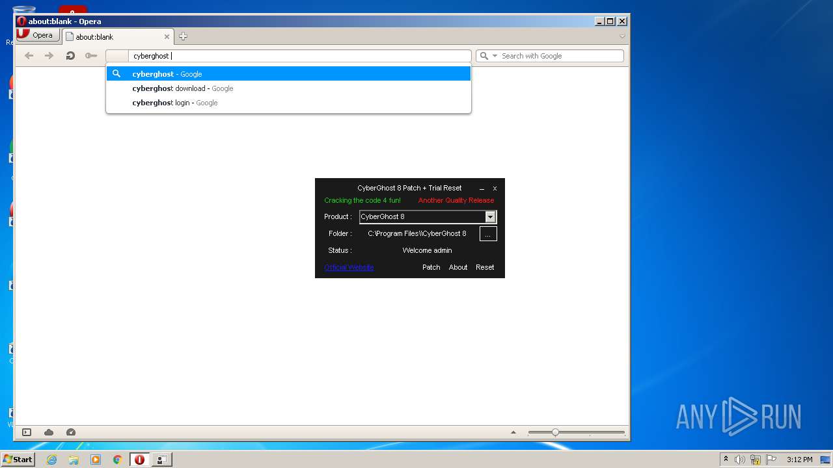Launch Internet Explorer from taskbar

pyautogui.click(x=51, y=460)
